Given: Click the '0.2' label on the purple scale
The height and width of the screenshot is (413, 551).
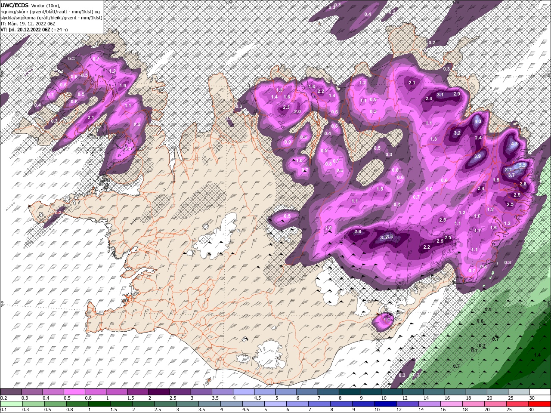Looking at the screenshot, I should click(x=3, y=398).
